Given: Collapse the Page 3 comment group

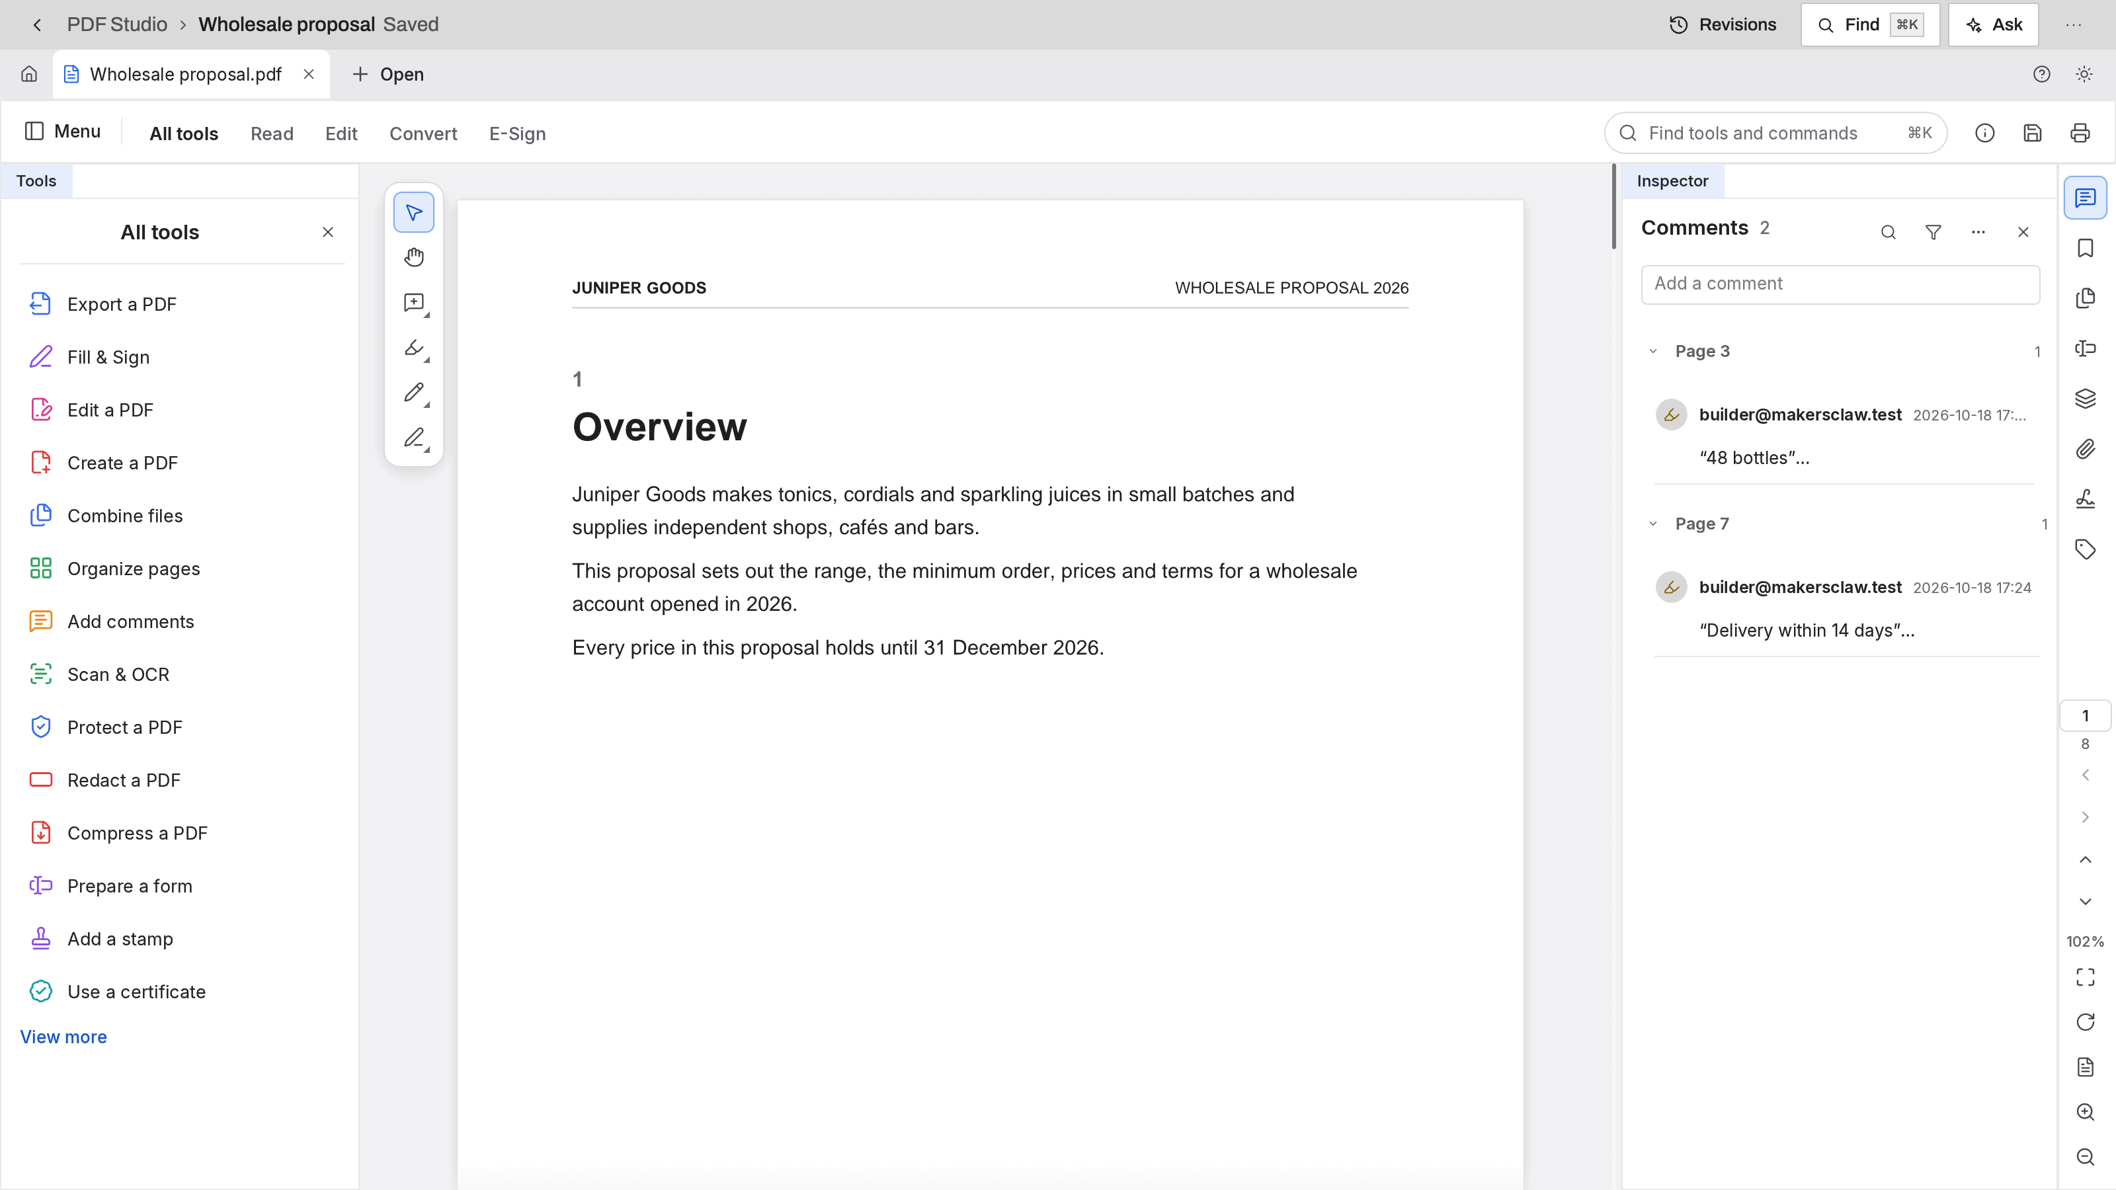Looking at the screenshot, I should point(1652,352).
